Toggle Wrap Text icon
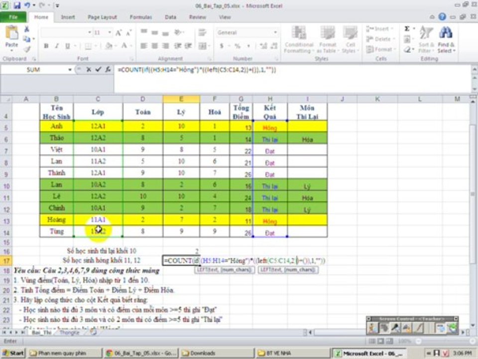Screen dimensions: 478x359 [202, 33]
